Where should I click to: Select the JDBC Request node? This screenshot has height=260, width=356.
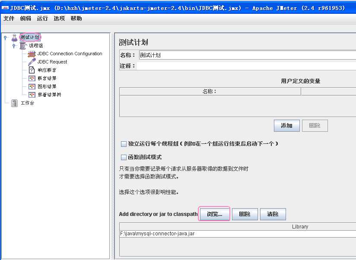coord(52,62)
